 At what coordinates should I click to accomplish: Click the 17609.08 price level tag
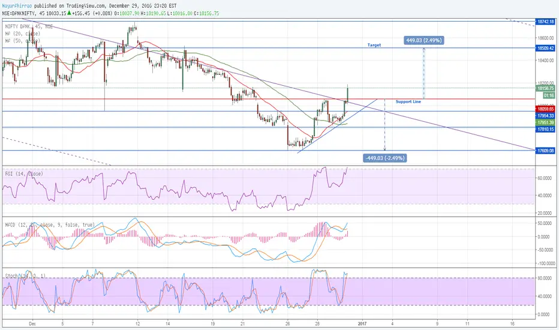click(x=545, y=151)
